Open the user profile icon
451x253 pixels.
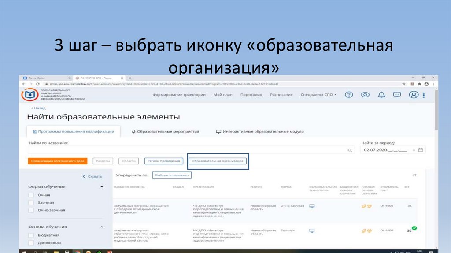[x=414, y=95]
